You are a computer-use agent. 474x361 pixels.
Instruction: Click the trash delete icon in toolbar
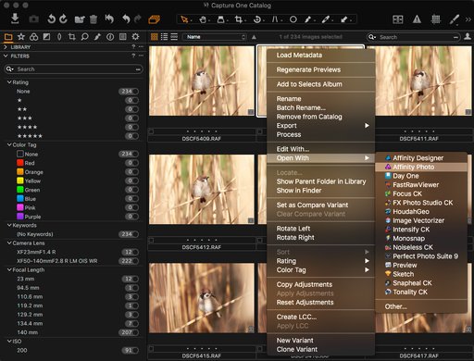pyautogui.click(x=94, y=19)
